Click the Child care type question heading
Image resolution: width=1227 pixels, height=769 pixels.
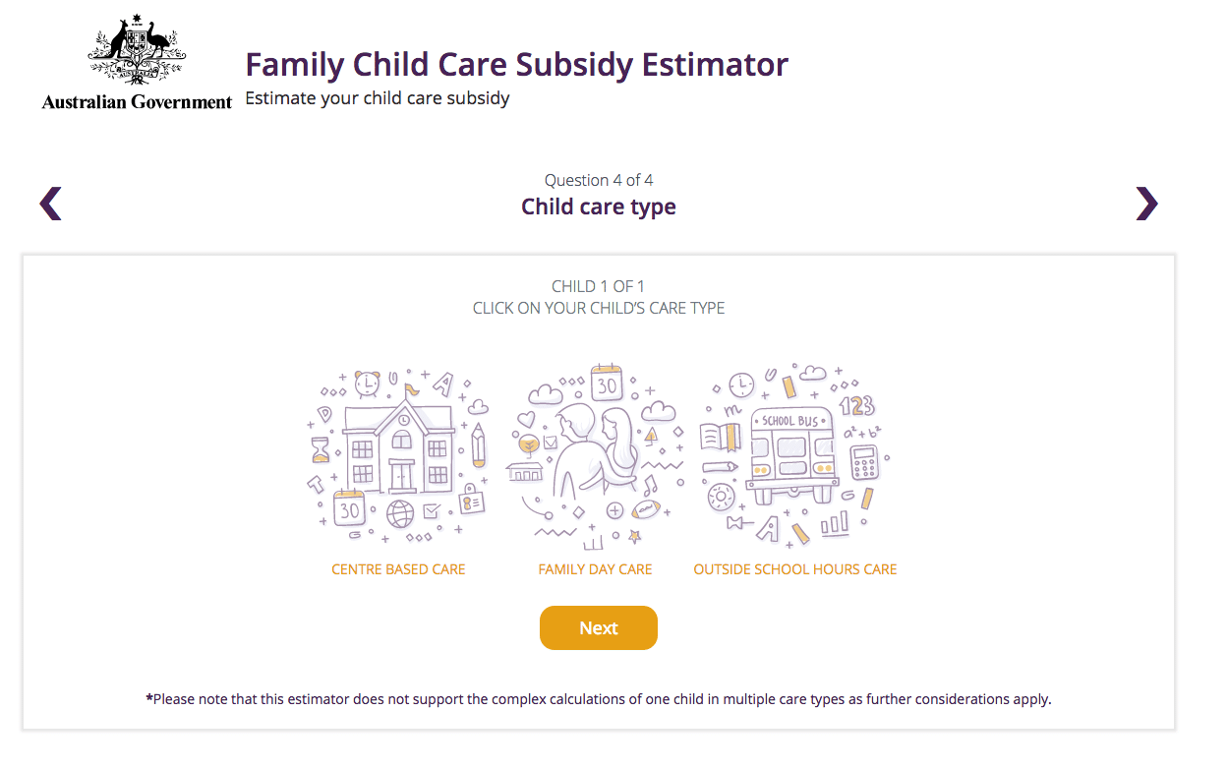pyautogui.click(x=598, y=207)
